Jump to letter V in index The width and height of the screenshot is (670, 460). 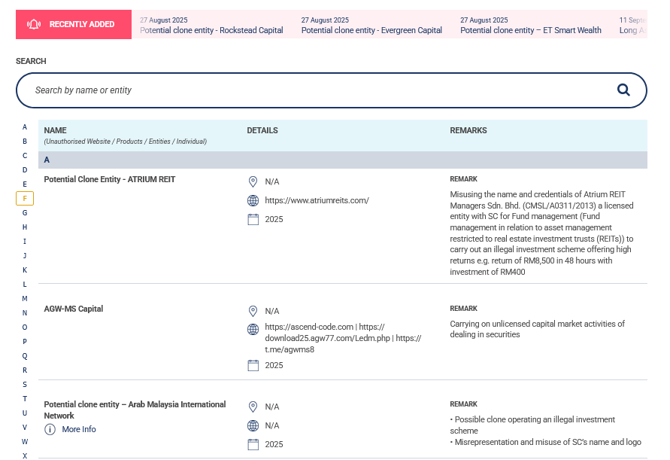point(25,428)
